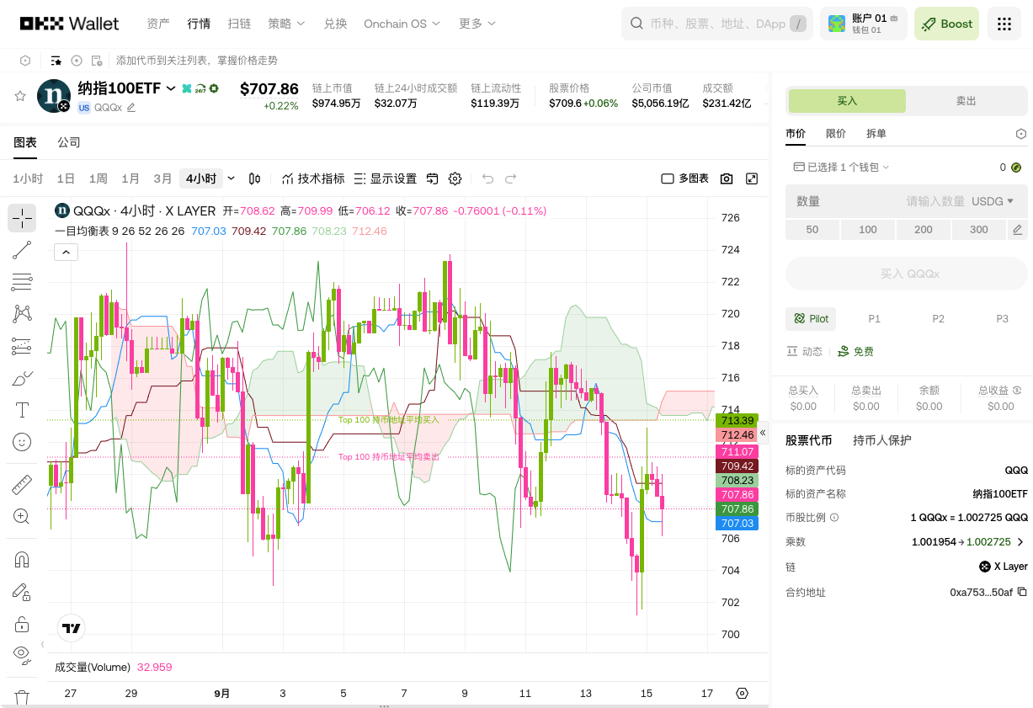Open the USDG currency dropdown
This screenshot has height=708, width=1033.
click(993, 202)
